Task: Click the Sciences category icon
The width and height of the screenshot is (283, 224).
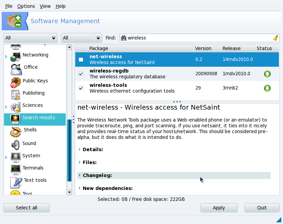Action: (16, 107)
